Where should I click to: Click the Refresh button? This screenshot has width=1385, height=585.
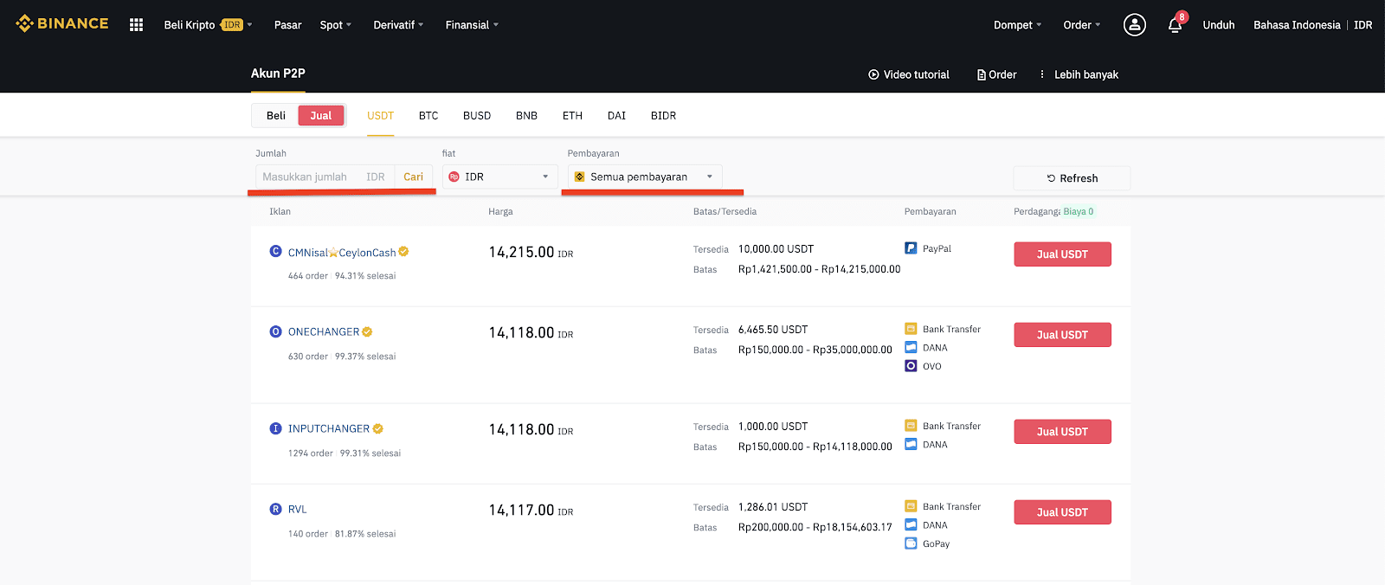1072,178
